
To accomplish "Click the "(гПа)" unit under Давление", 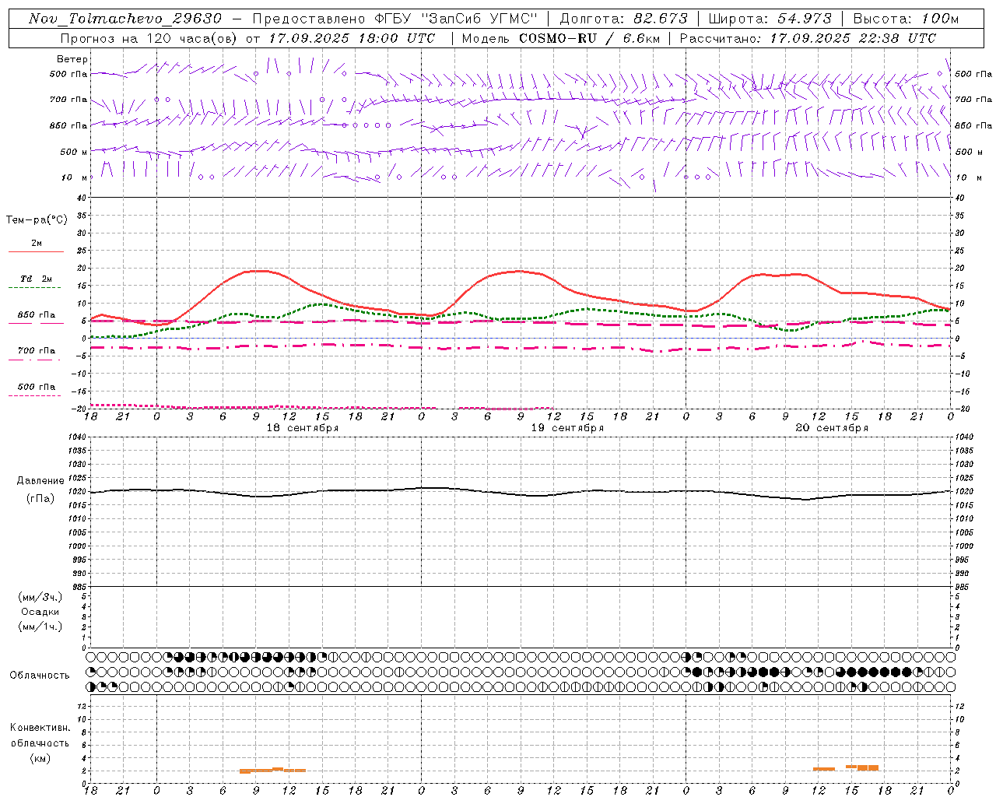I will tap(40, 499).
